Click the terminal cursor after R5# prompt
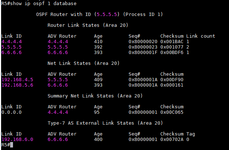Viewport: 229px width, 150px height. (12, 145)
